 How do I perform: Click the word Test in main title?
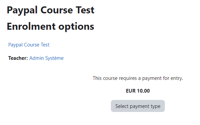coord(85,10)
